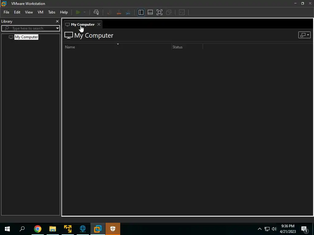
Task: Show hidden system tray icons
Action: [x=259, y=229]
